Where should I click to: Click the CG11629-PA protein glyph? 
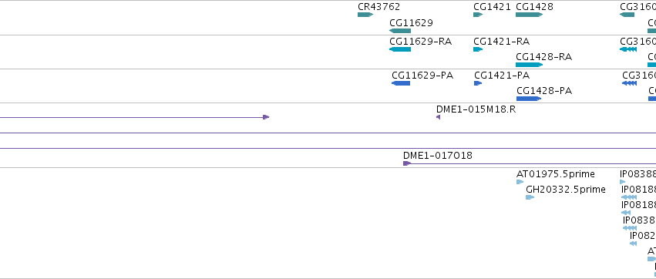point(401,83)
